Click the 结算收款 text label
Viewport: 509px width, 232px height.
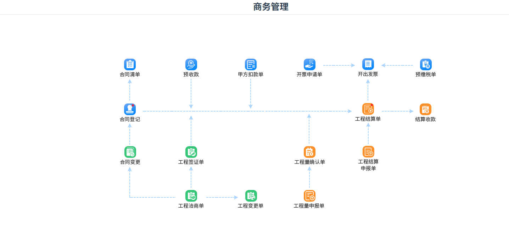pyautogui.click(x=425, y=119)
